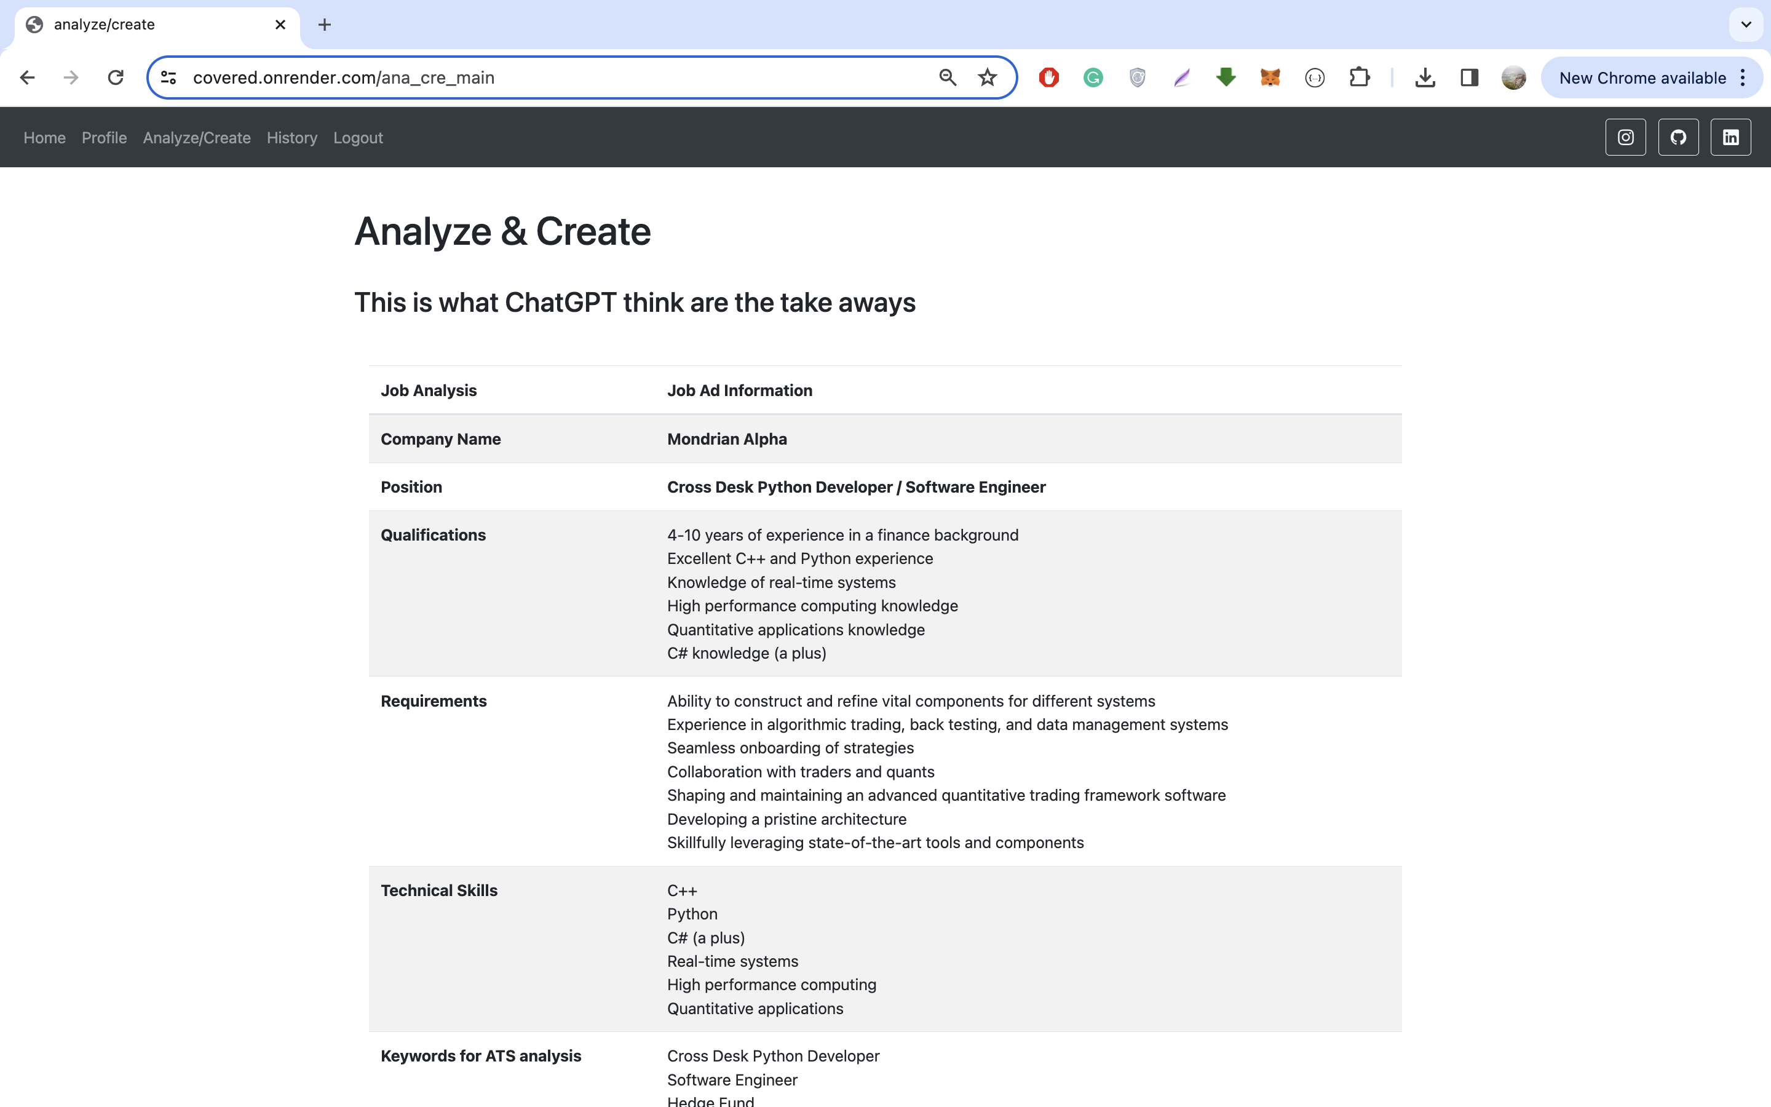Open the Instagram icon link
The height and width of the screenshot is (1107, 1771).
pyautogui.click(x=1625, y=137)
